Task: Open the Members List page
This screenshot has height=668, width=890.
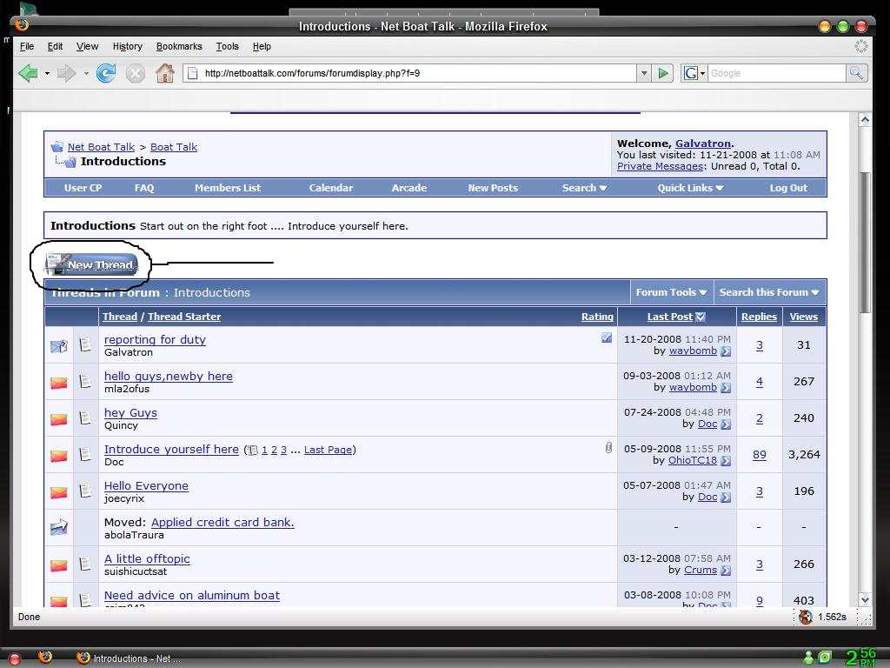Action: (228, 188)
